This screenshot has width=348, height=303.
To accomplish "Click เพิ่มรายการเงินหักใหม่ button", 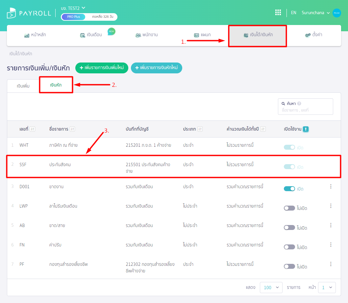I will [x=157, y=68].
